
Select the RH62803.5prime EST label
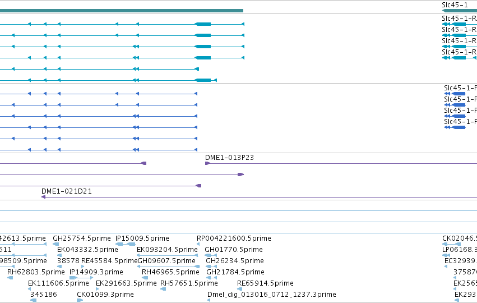tap(36, 272)
